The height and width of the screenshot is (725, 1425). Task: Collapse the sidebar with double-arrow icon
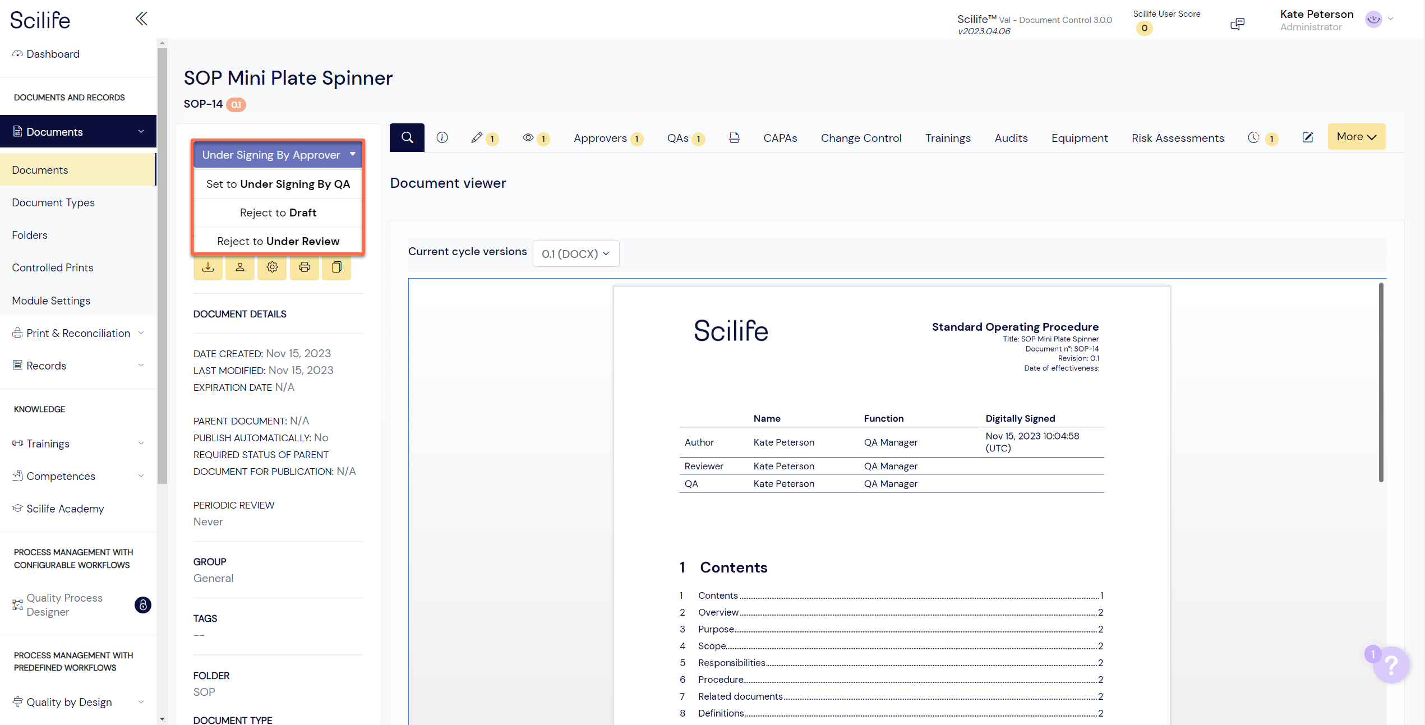[141, 19]
